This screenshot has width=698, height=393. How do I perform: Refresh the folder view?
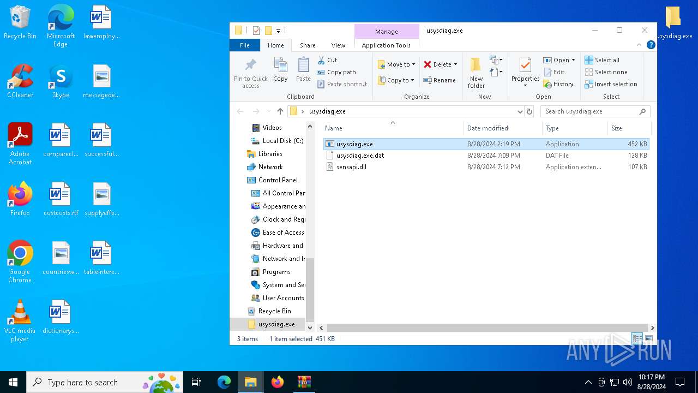529,111
